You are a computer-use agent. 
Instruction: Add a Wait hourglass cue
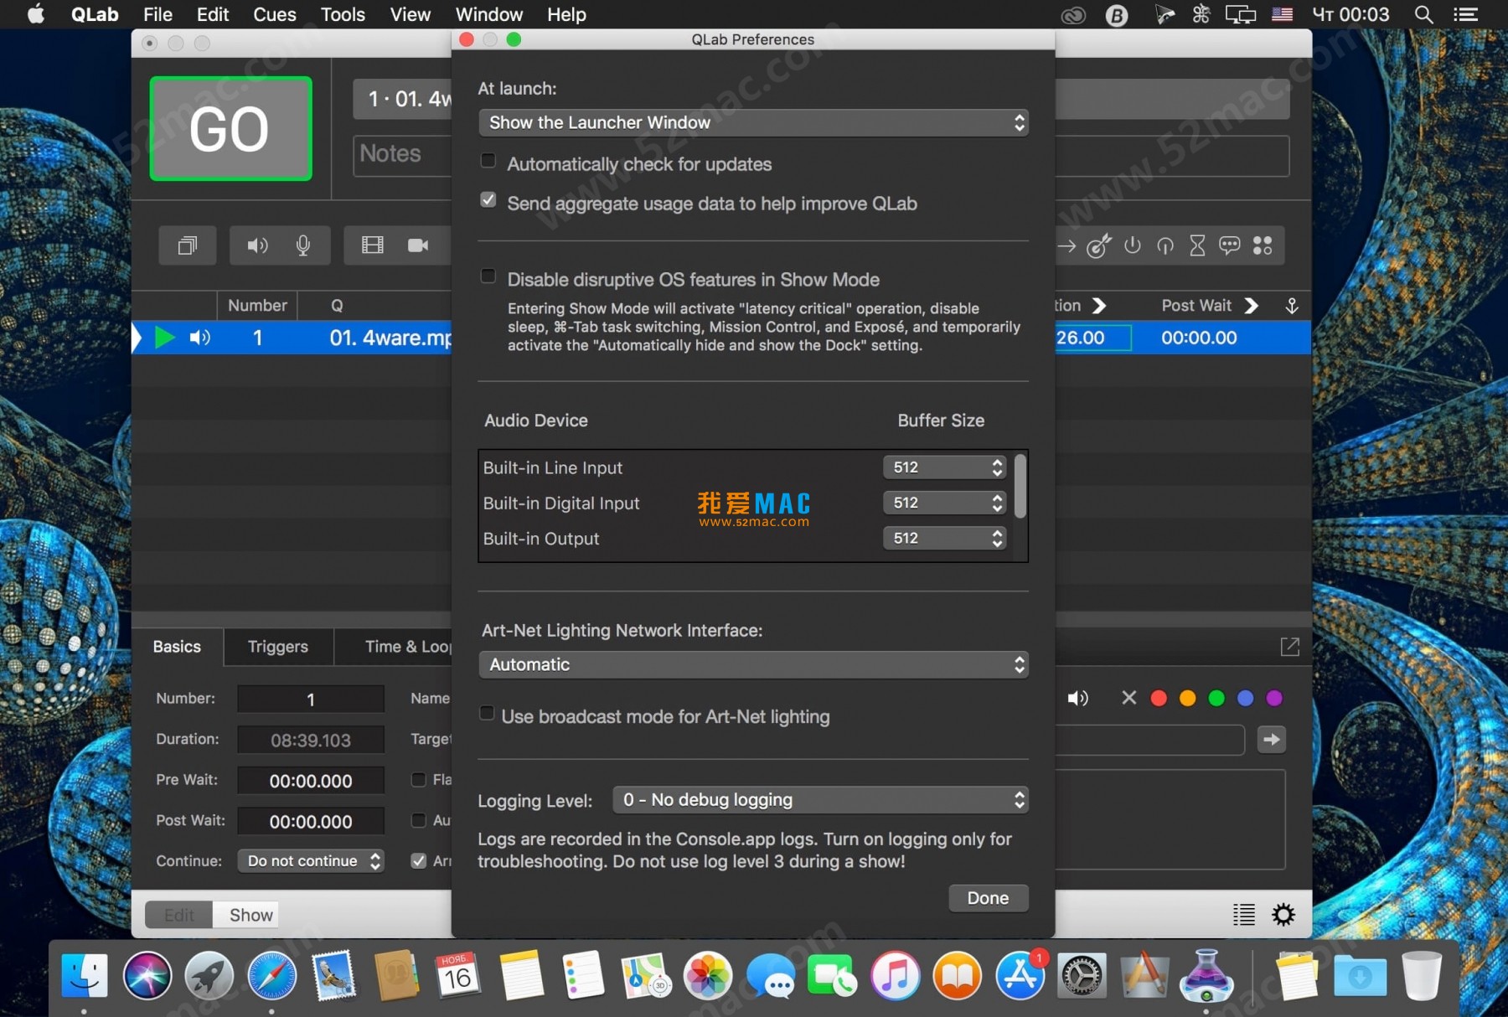[x=1197, y=245]
